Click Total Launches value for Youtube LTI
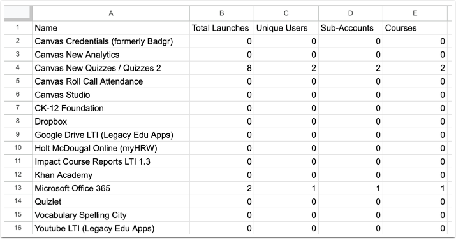 221,228
